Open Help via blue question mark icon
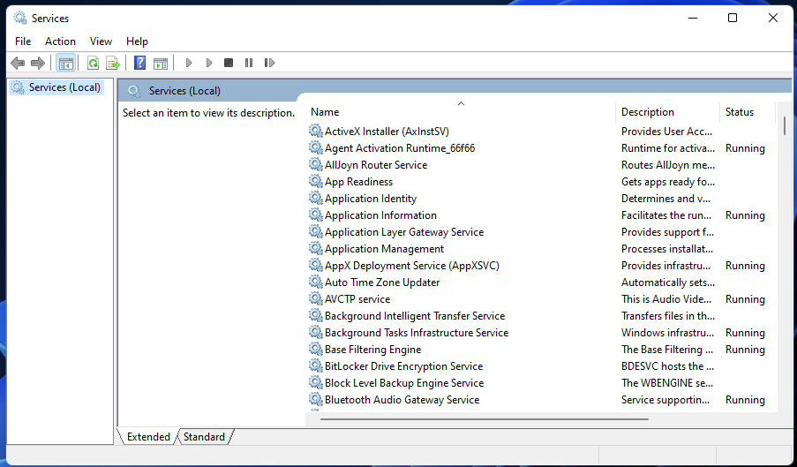797x467 pixels. coord(139,63)
